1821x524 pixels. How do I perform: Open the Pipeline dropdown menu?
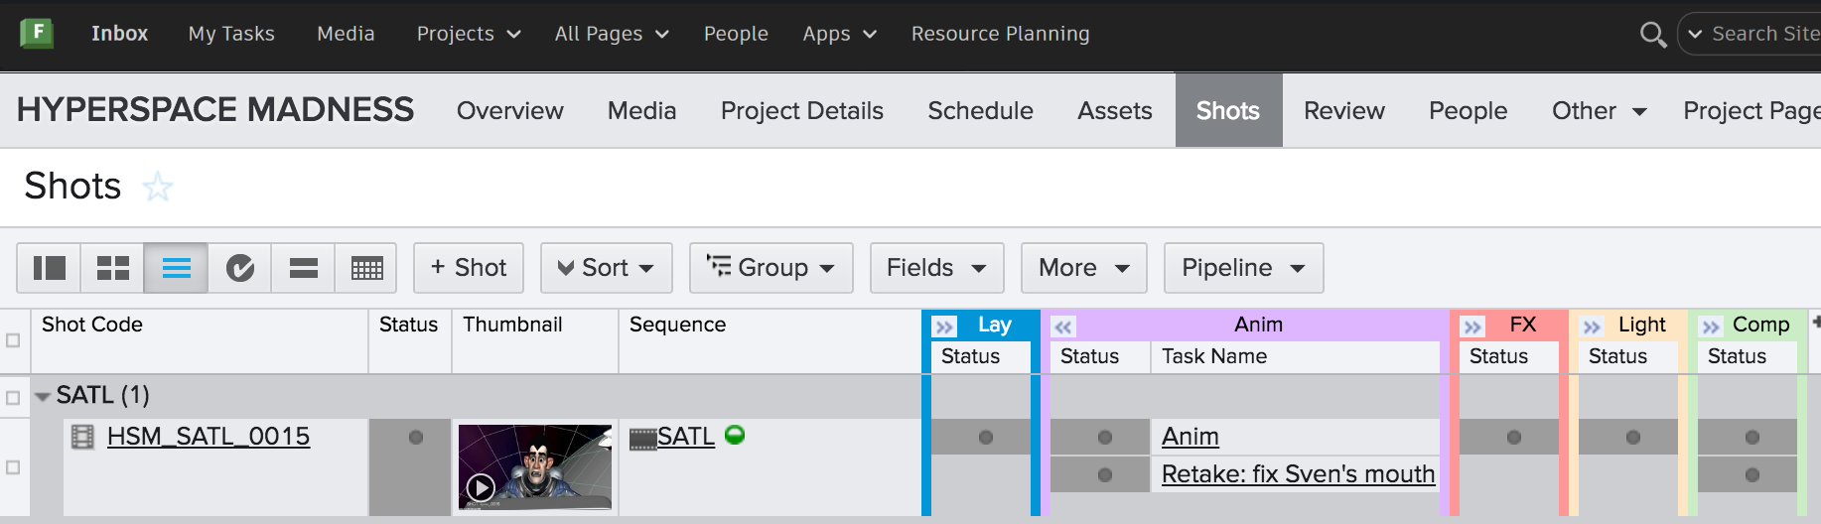[x=1243, y=268]
